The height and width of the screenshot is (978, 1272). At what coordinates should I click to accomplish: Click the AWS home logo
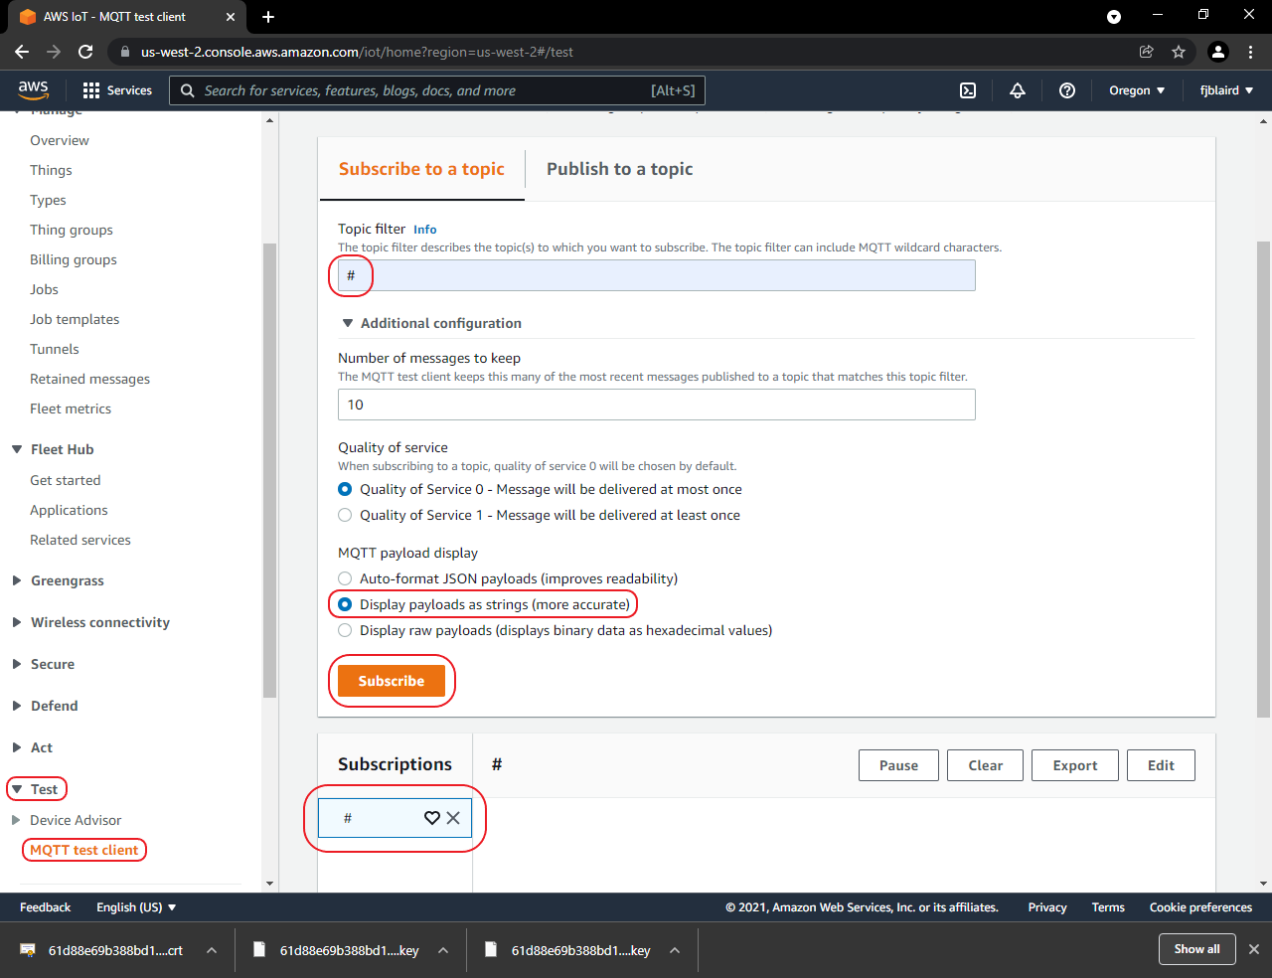coord(34,89)
